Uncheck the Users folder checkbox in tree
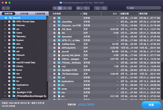163x110 pixels. pyautogui.click(x=9, y=33)
